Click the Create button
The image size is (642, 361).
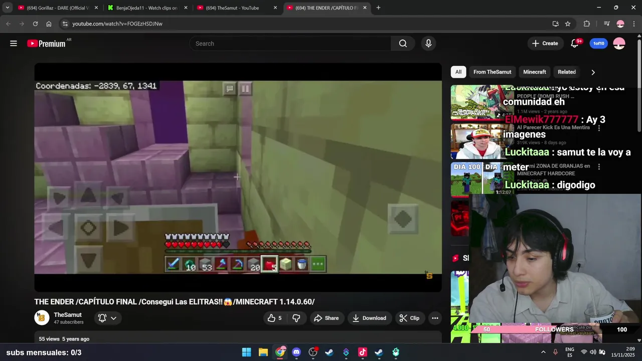click(545, 44)
